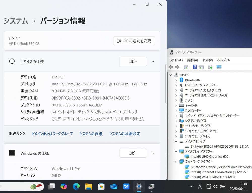Open Help via the blue question-mark icon

(195, 67)
